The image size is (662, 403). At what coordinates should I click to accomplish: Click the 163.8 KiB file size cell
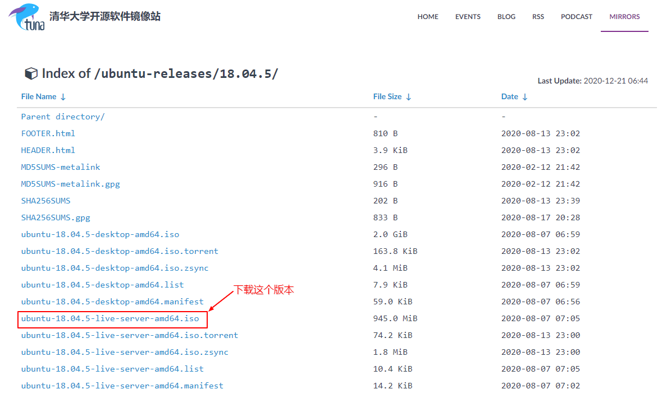tap(395, 251)
